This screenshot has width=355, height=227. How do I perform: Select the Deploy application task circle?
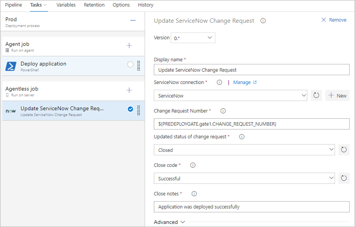pos(130,65)
